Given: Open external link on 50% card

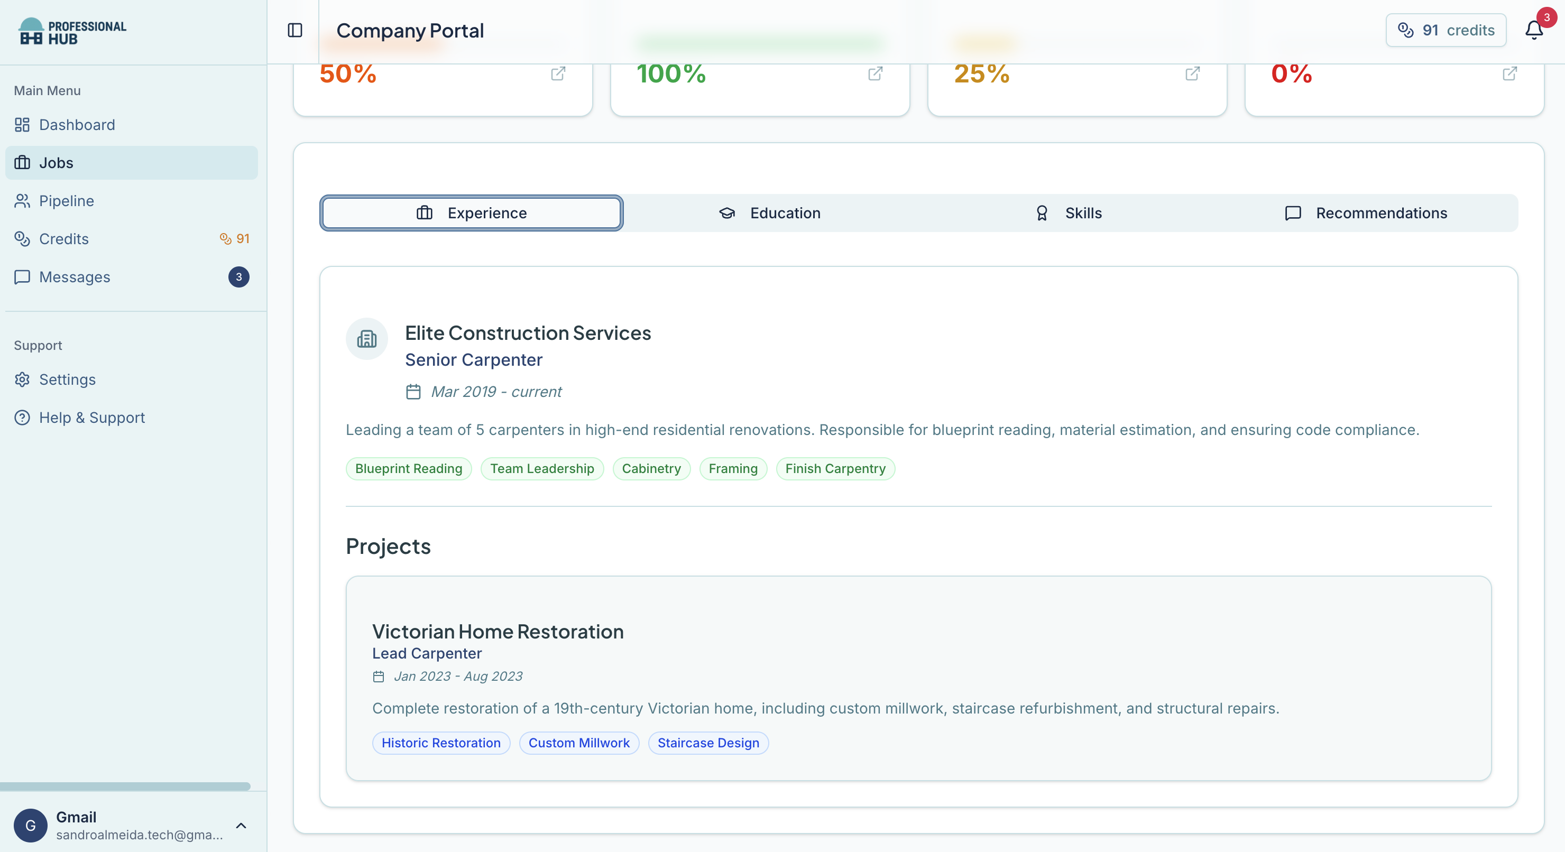Looking at the screenshot, I should tap(558, 74).
